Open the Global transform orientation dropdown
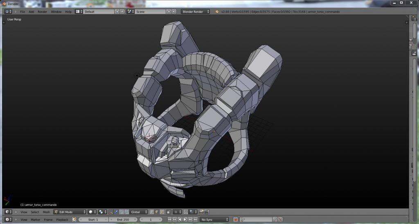Image resolution: width=419 pixels, height=224 pixels. pos(139,212)
